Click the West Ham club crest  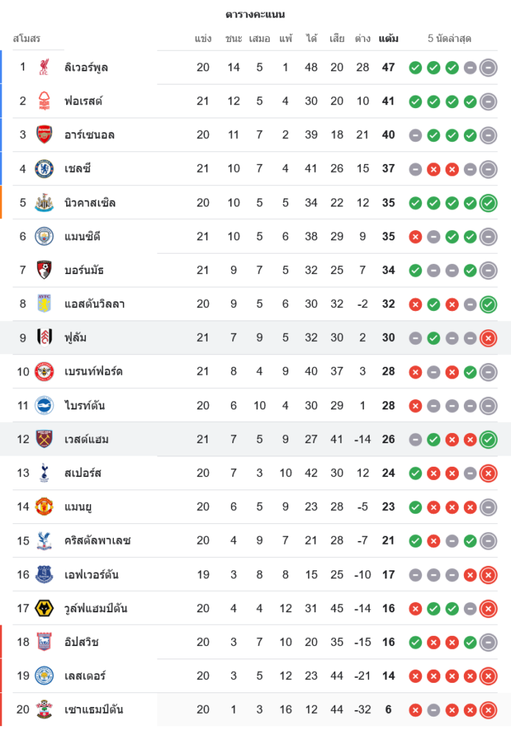pyautogui.click(x=44, y=440)
